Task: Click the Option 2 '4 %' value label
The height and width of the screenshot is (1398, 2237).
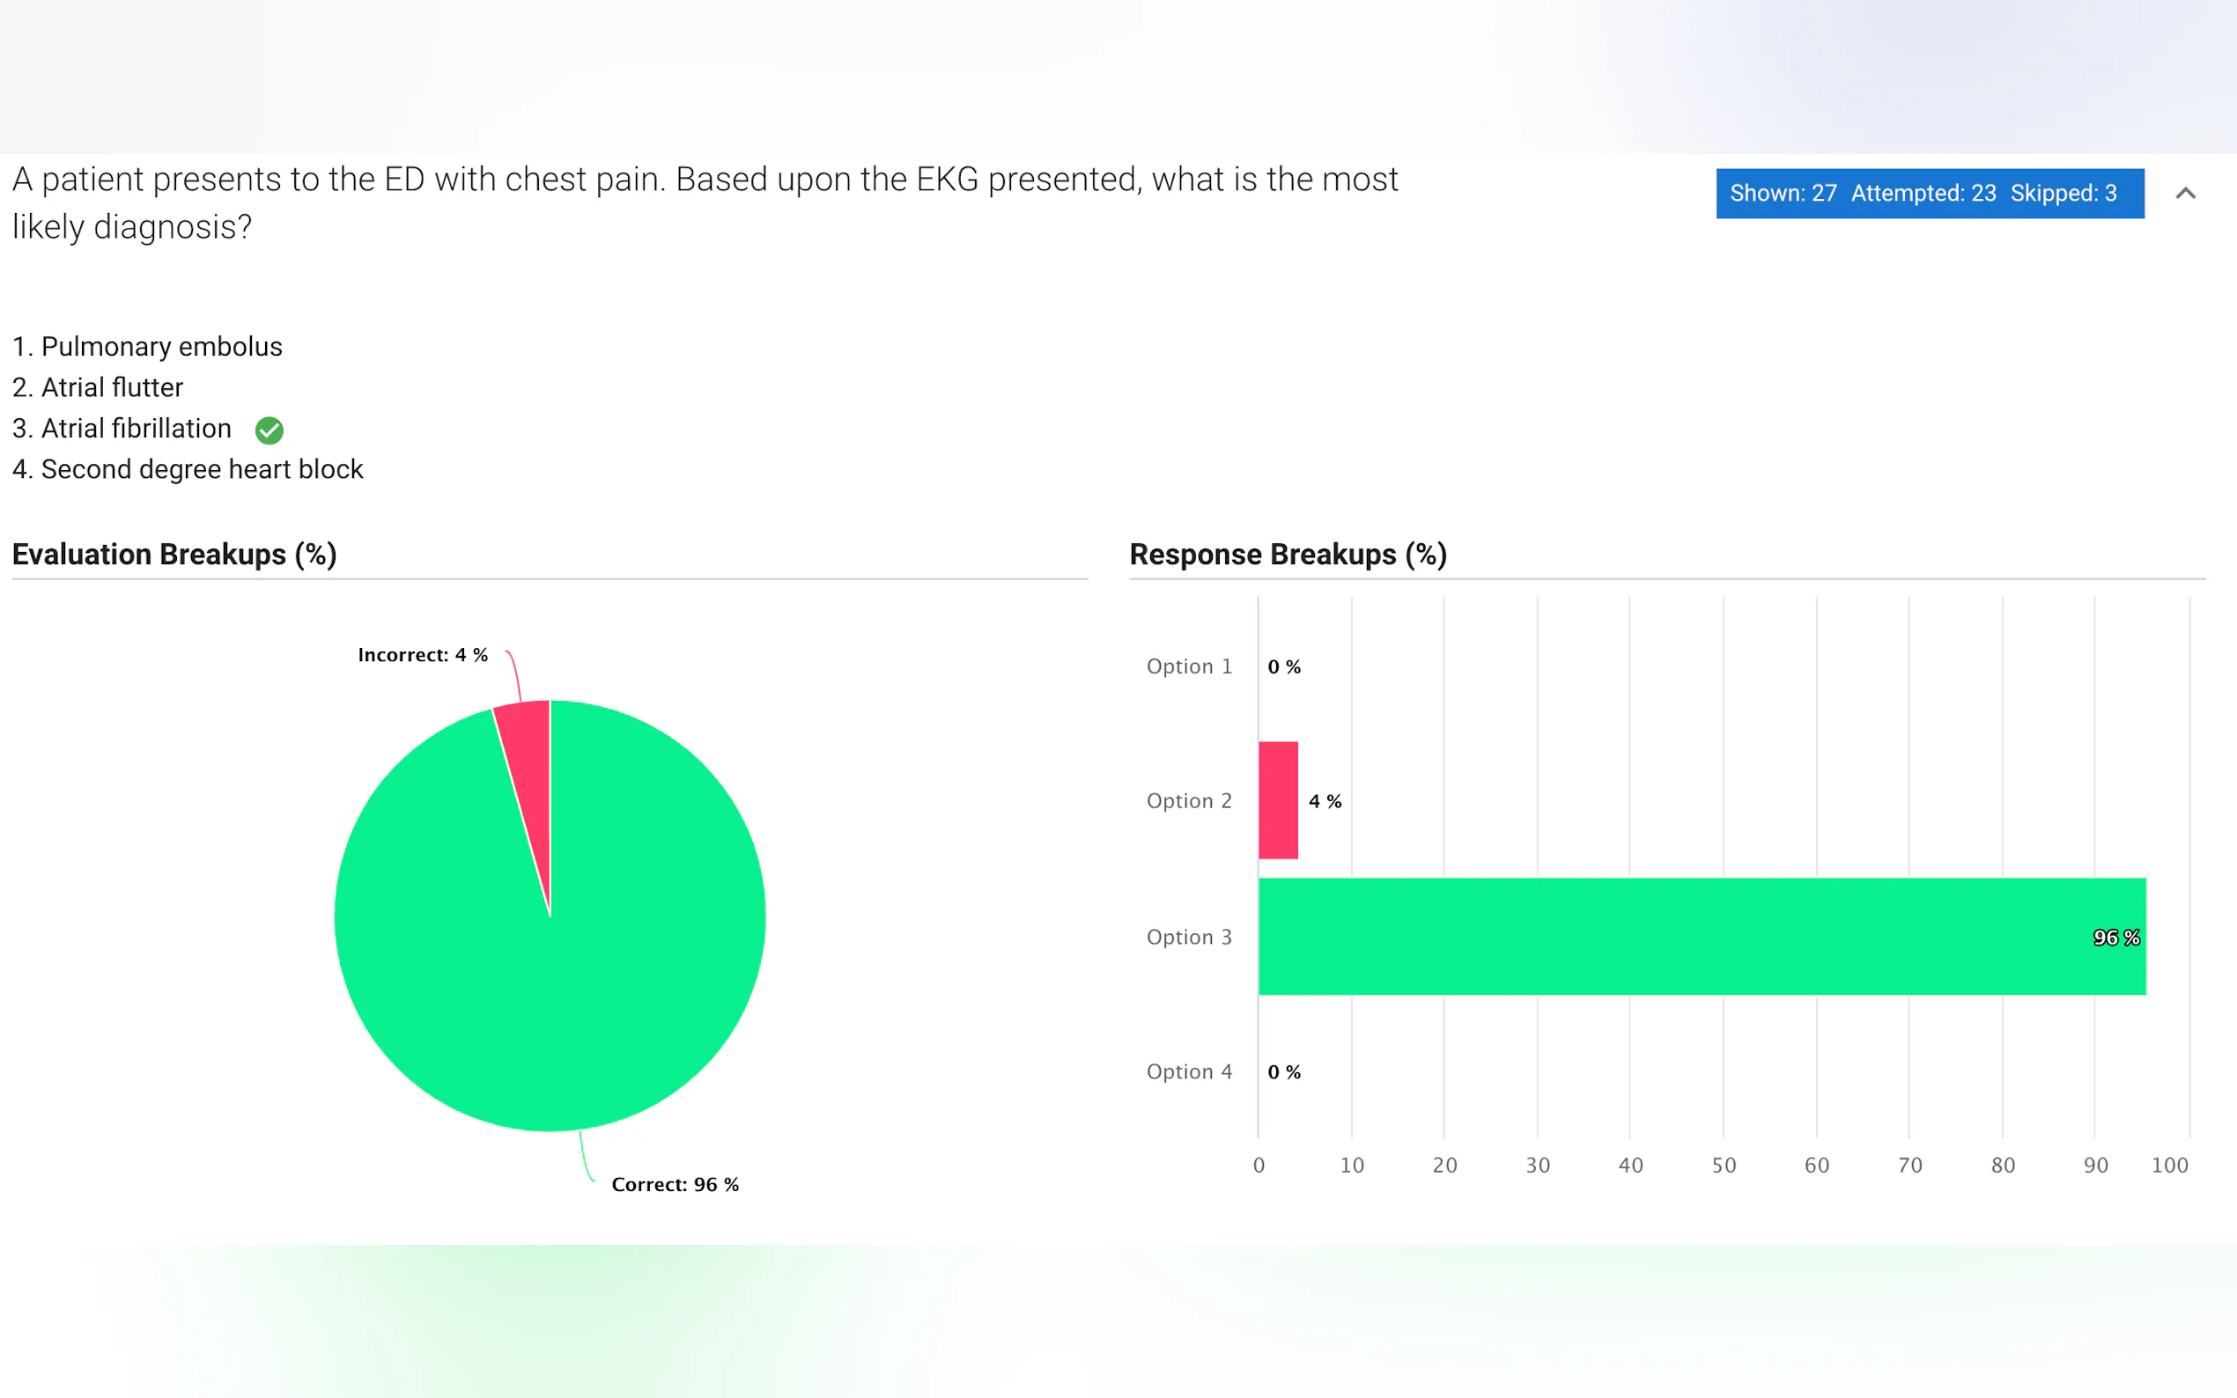Action: (x=1325, y=802)
